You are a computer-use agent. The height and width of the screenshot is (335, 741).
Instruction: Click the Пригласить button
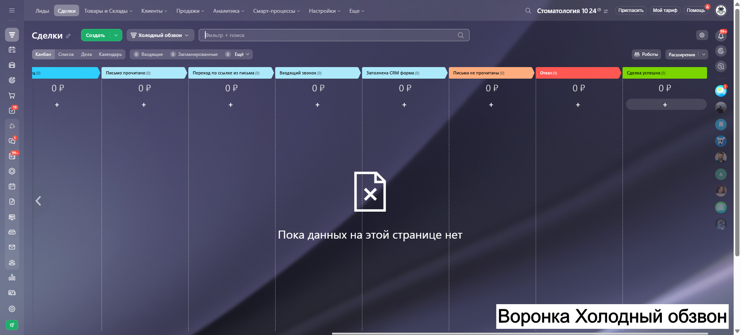coord(631,10)
